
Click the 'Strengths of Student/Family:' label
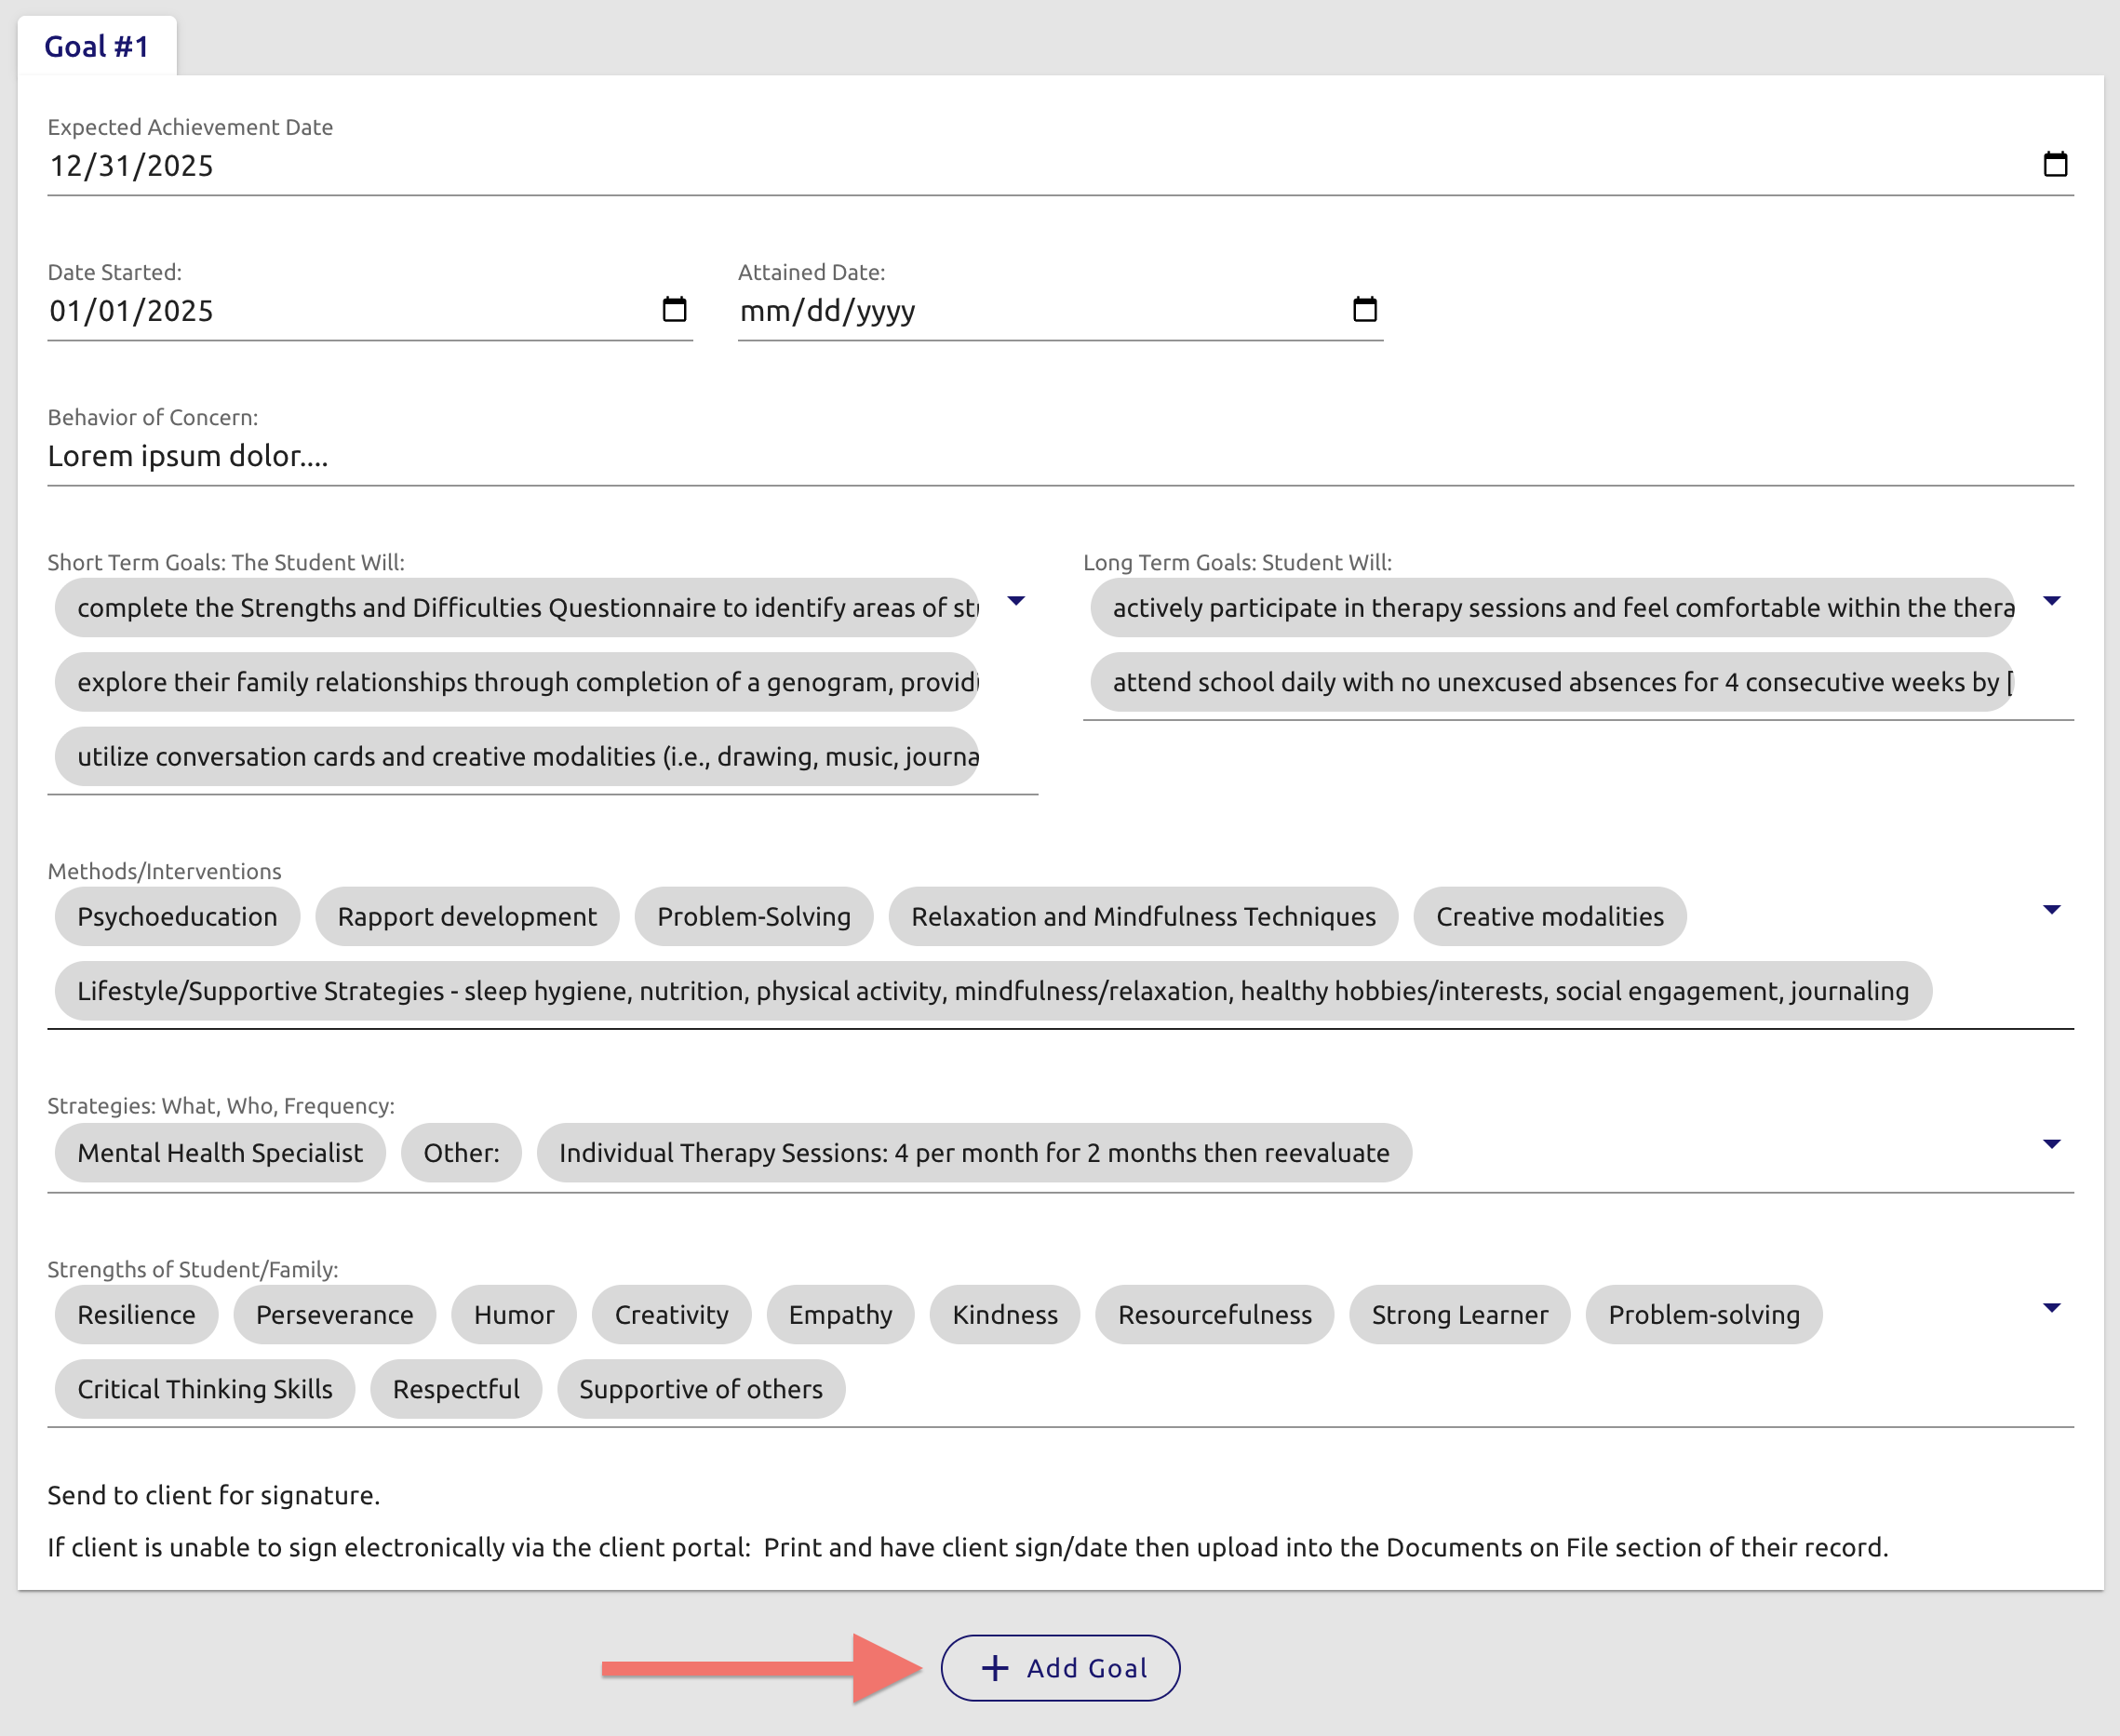pos(193,1269)
